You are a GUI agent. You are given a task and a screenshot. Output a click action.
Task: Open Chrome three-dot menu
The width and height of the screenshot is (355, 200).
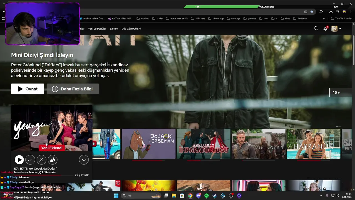[x=351, y=12]
